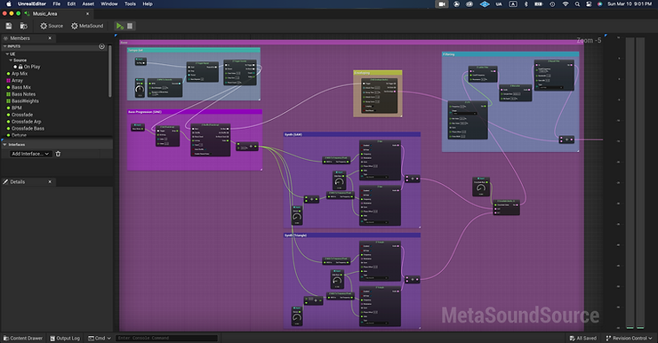Open the Source settings

[52, 26]
